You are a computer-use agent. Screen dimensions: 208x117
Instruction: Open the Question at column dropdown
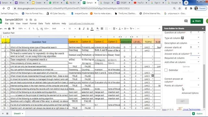[x=195, y=32]
